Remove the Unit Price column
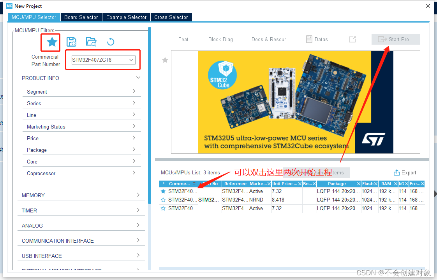Screen dimensions: 437x280 [300, 184]
